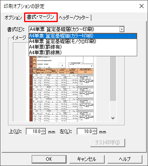Click the preview vertical scrollbar thumb
Image resolution: width=148 pixels, height=166 pixels.
[113, 78]
